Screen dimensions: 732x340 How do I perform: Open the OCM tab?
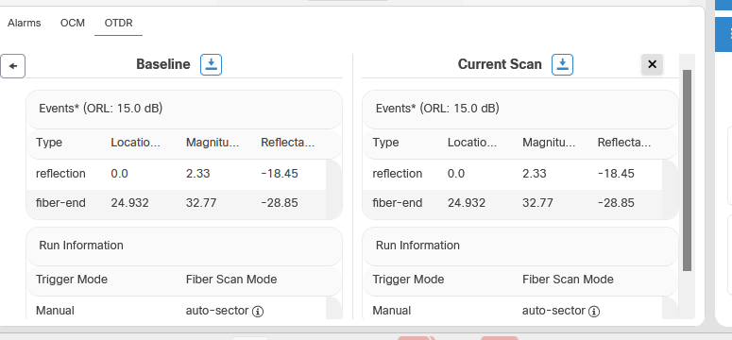click(x=73, y=23)
